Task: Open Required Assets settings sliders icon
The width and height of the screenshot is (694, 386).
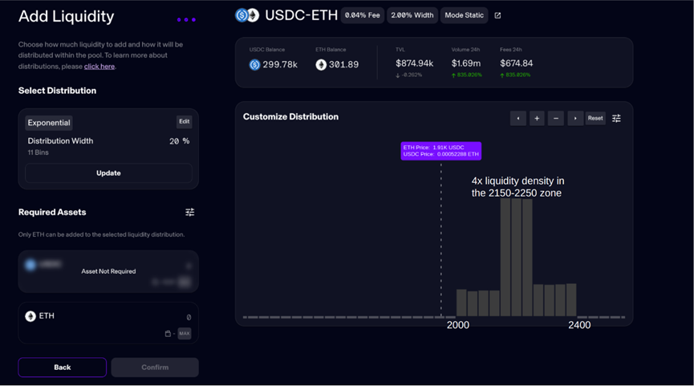Action: pos(190,213)
